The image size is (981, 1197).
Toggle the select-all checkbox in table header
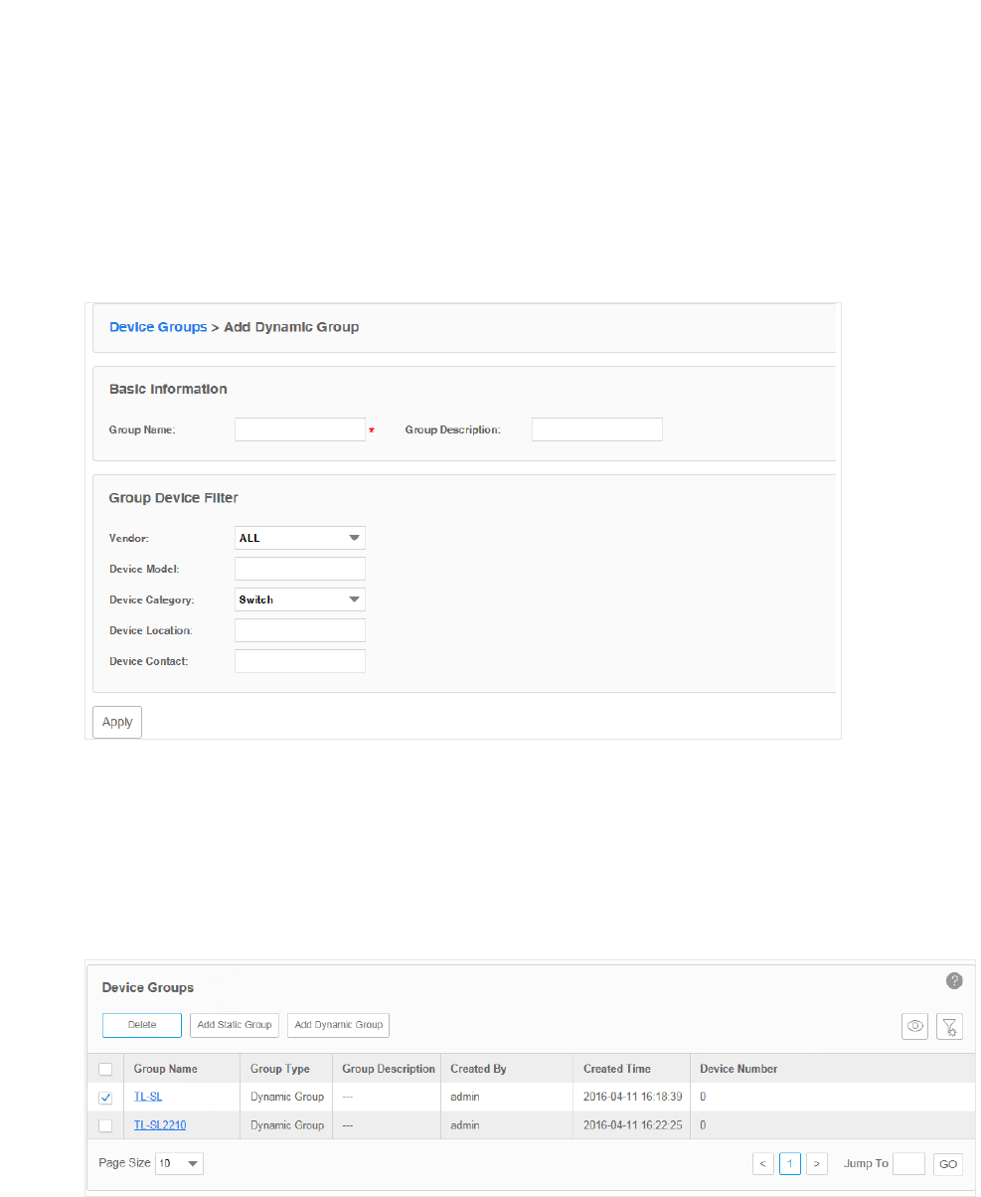105,1069
